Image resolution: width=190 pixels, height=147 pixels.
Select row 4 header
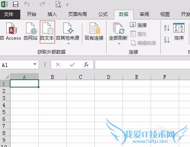(5, 105)
